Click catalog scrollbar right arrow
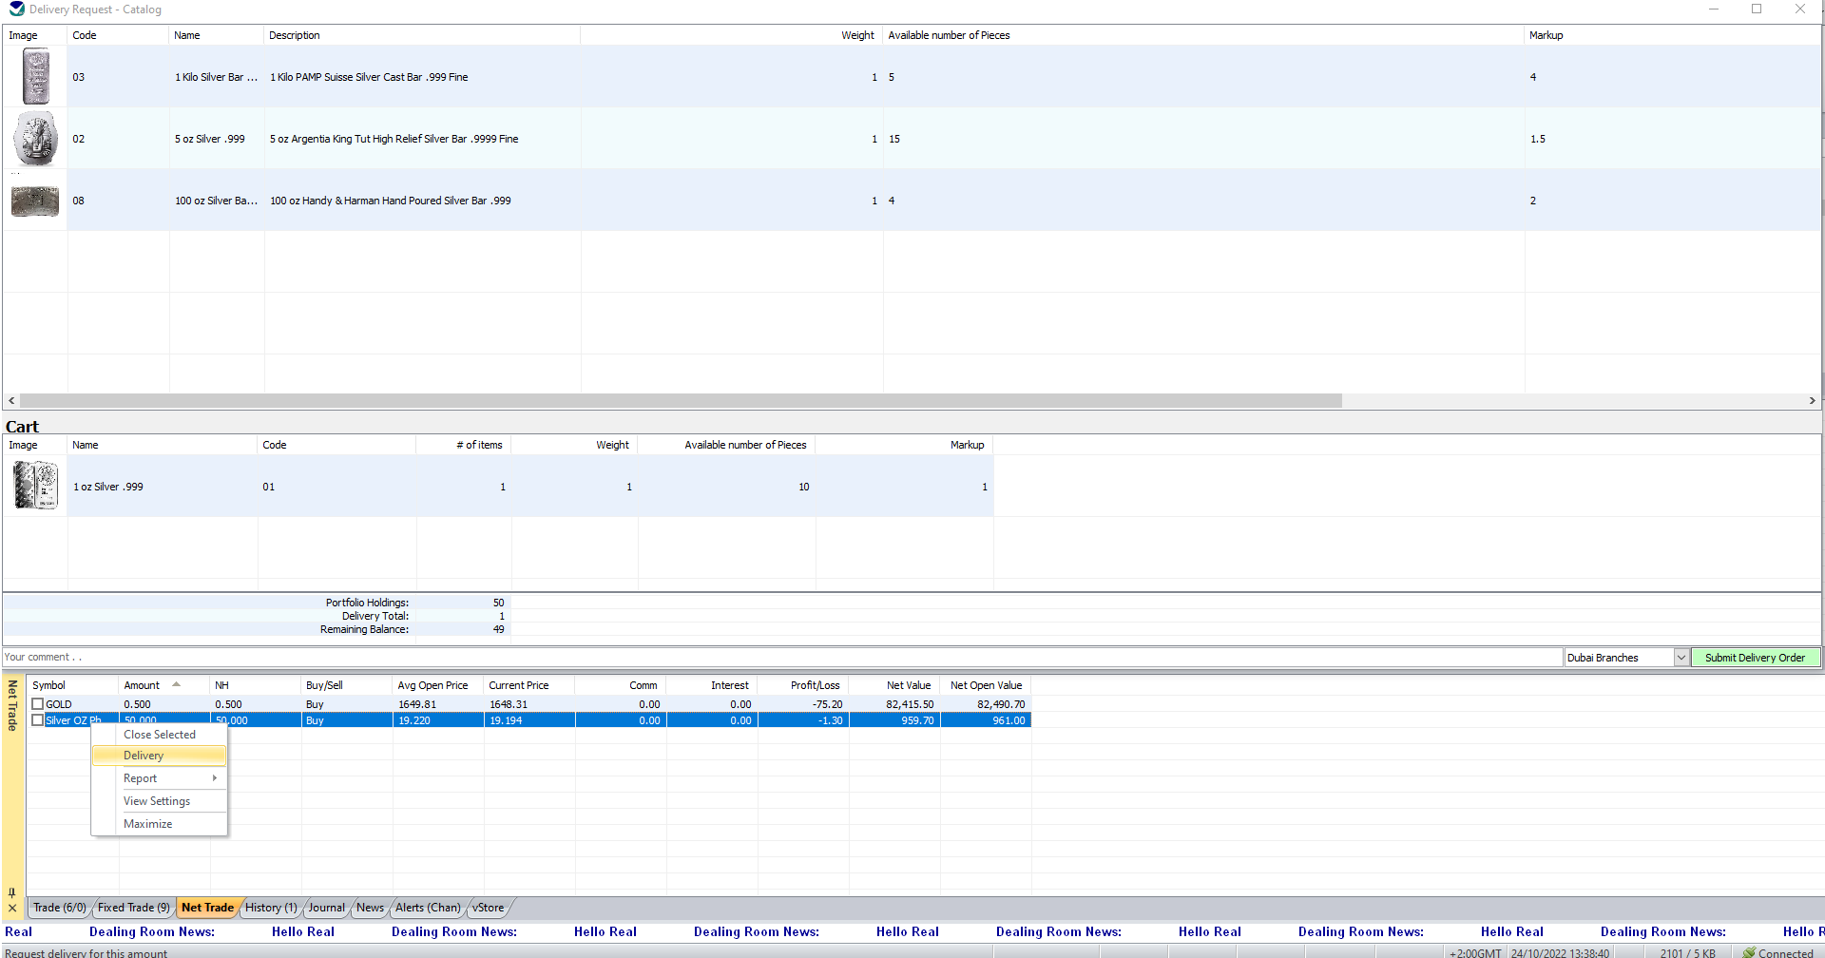 pyautogui.click(x=1812, y=401)
